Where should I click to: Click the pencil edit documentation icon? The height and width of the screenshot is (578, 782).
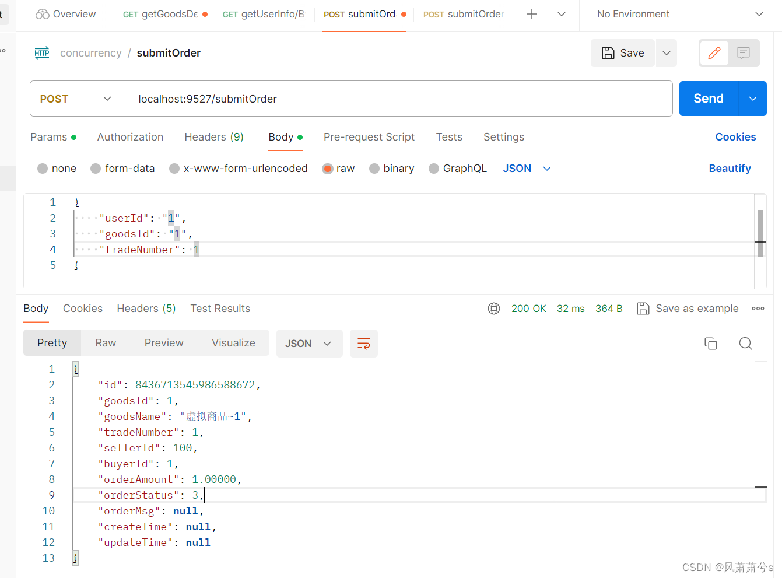point(714,53)
